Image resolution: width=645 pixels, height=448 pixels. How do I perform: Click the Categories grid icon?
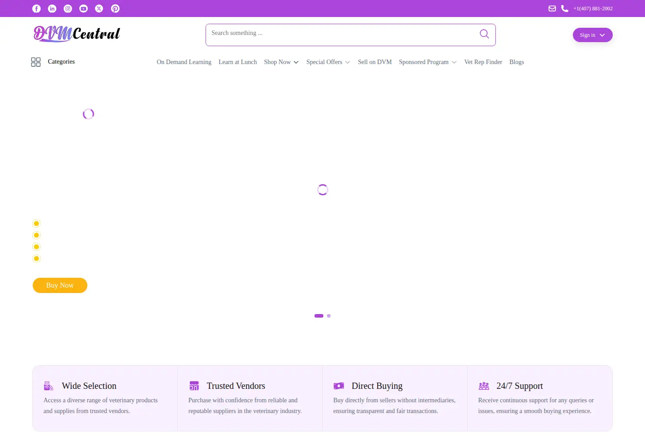[x=36, y=62]
